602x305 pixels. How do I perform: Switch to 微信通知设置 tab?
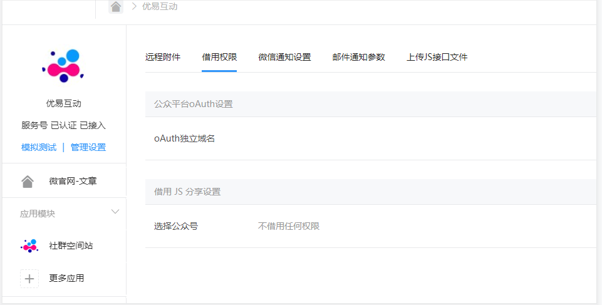284,57
